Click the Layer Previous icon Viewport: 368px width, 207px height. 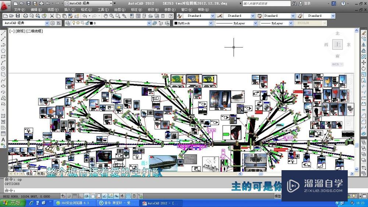coord(161,23)
